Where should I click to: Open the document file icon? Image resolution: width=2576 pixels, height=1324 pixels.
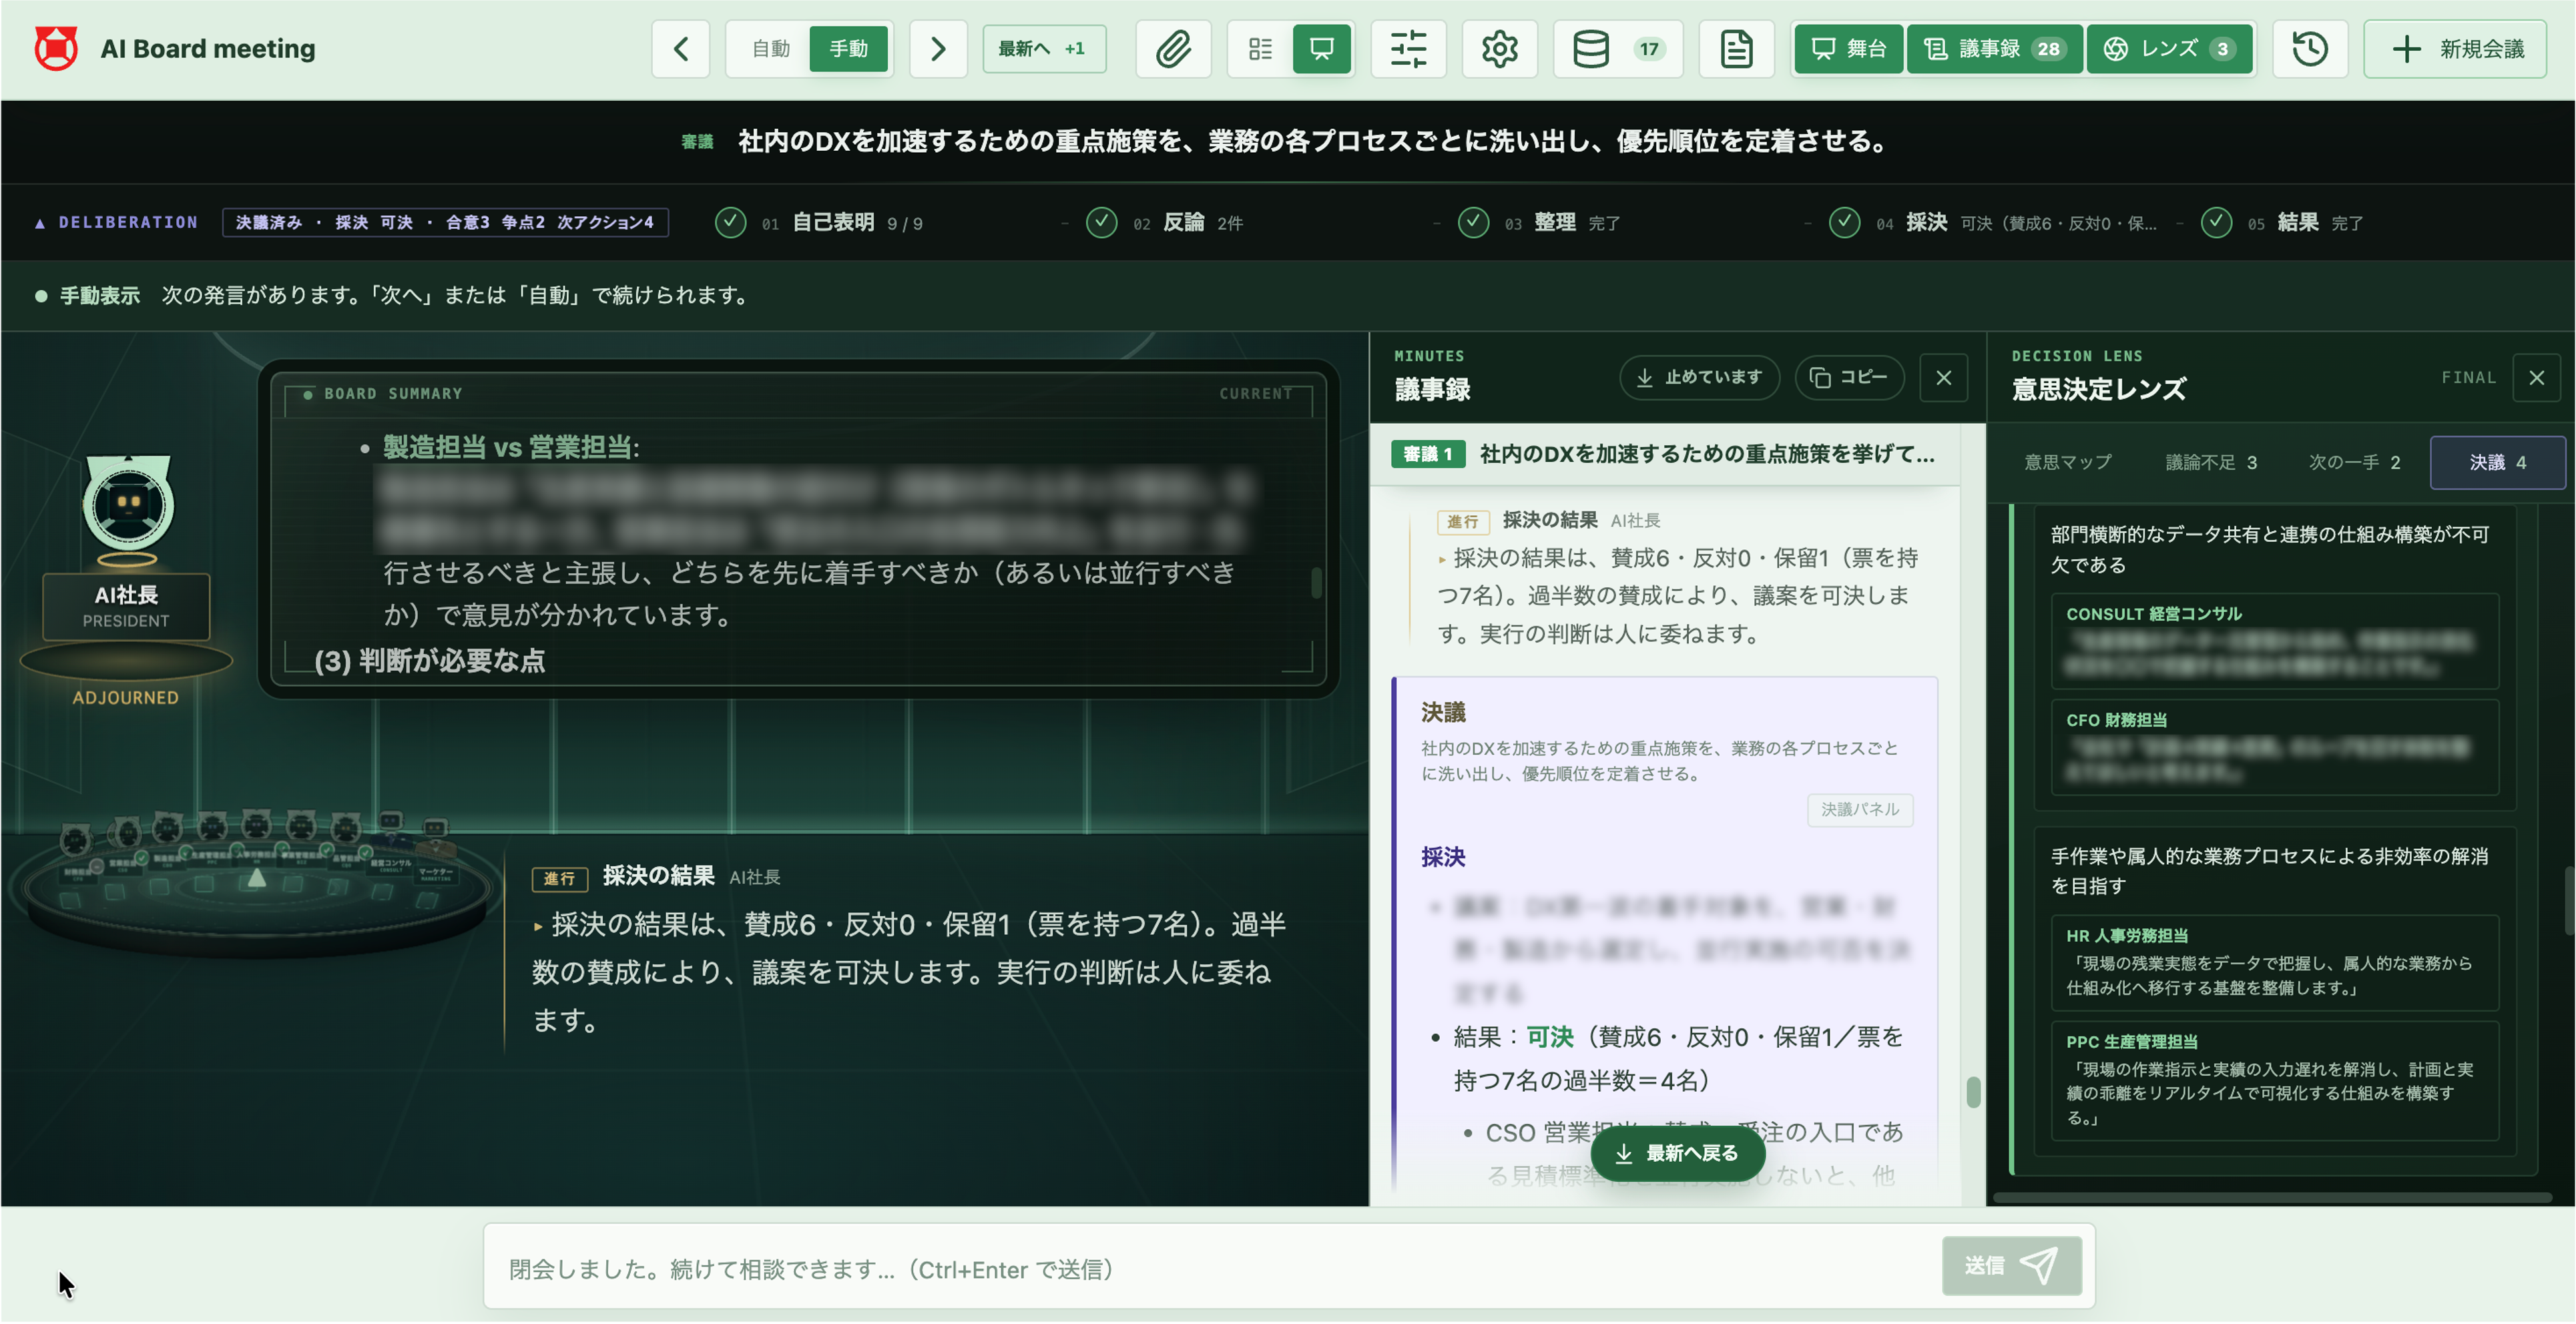point(1736,48)
